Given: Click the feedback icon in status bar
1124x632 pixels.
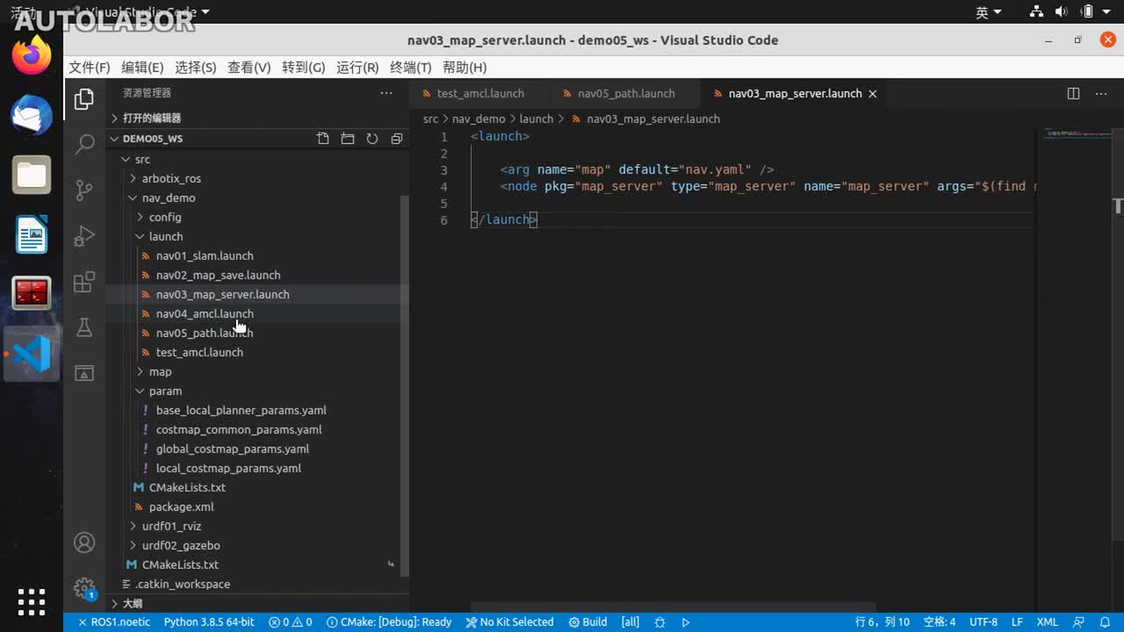Looking at the screenshot, I should (x=1079, y=622).
